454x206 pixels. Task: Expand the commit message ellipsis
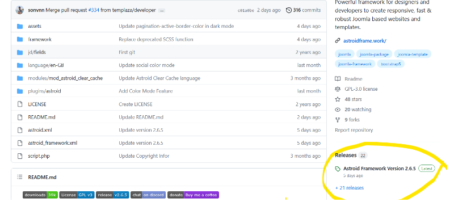[x=162, y=10]
